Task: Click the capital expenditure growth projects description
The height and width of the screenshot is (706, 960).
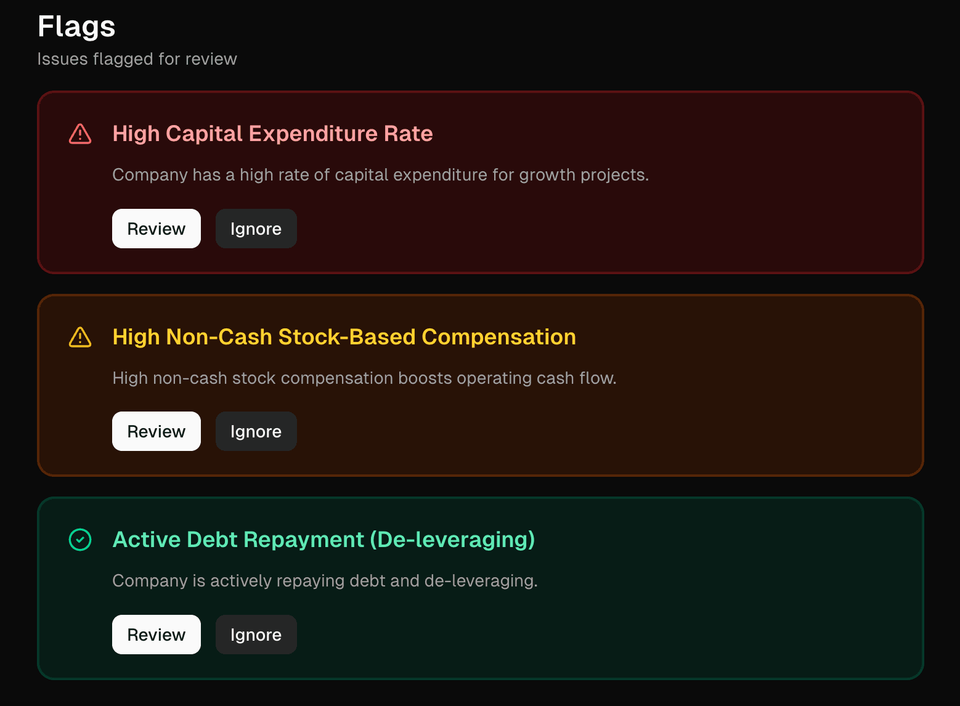Action: pyautogui.click(x=380, y=175)
